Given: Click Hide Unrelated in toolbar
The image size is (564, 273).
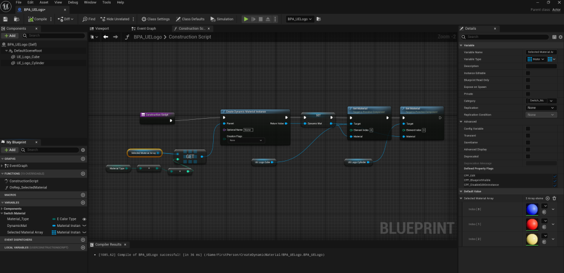Looking at the screenshot, I should pos(115,19).
